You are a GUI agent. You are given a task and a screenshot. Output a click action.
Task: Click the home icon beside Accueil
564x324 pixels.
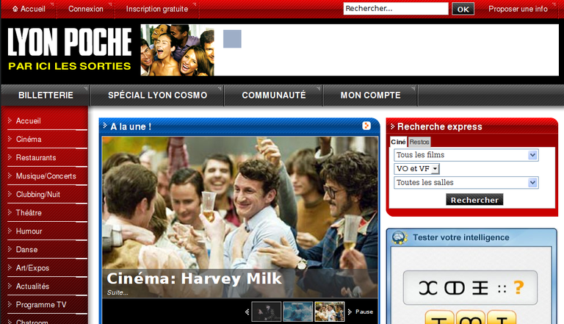(x=15, y=9)
